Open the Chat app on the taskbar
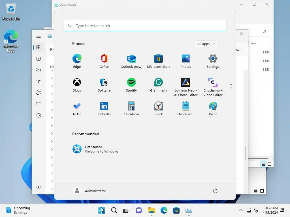The image size is (290, 217). [x=139, y=210]
